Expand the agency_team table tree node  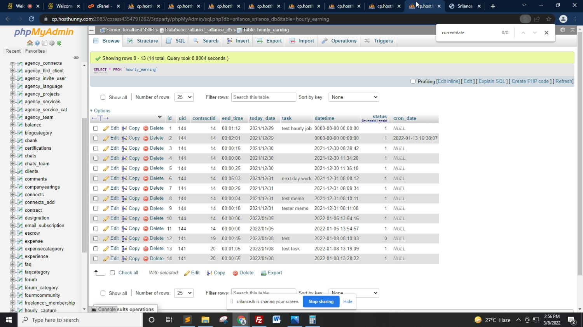pyautogui.click(x=13, y=117)
